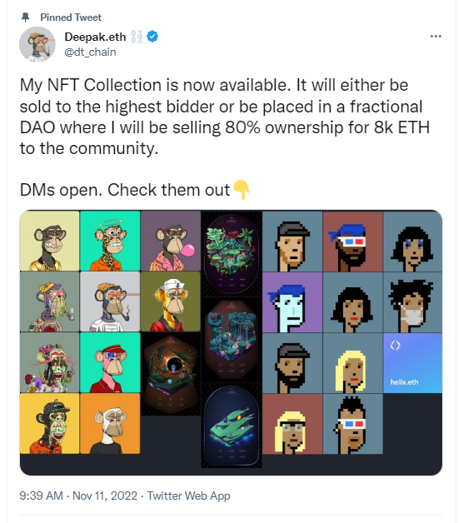463x523 pixels.
Task: Click the helix.eth ENS logo tile
Action: tap(413, 363)
